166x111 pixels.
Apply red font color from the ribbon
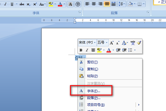click(60, 4)
